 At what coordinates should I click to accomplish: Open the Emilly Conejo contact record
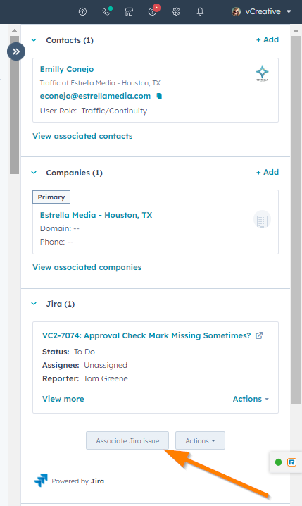(x=67, y=69)
